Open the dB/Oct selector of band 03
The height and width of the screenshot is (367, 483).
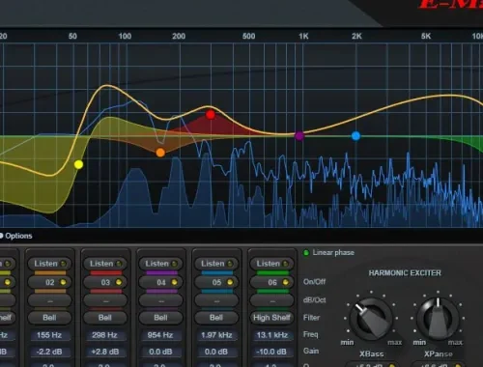point(105,300)
